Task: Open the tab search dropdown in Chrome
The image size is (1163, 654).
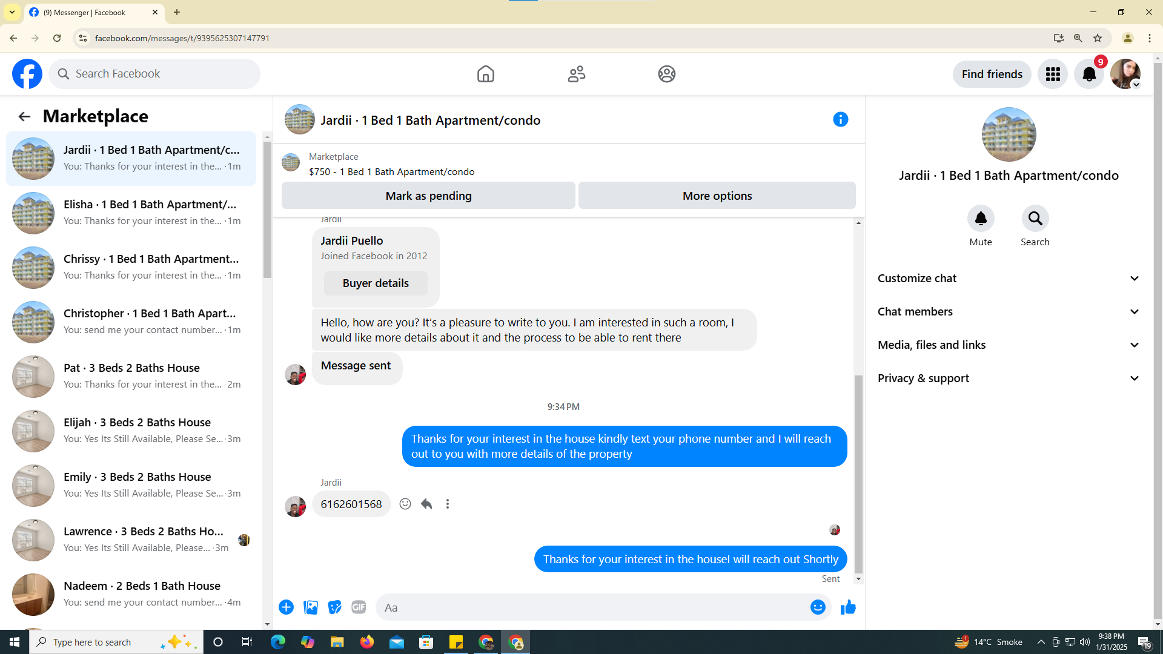Action: tap(12, 12)
